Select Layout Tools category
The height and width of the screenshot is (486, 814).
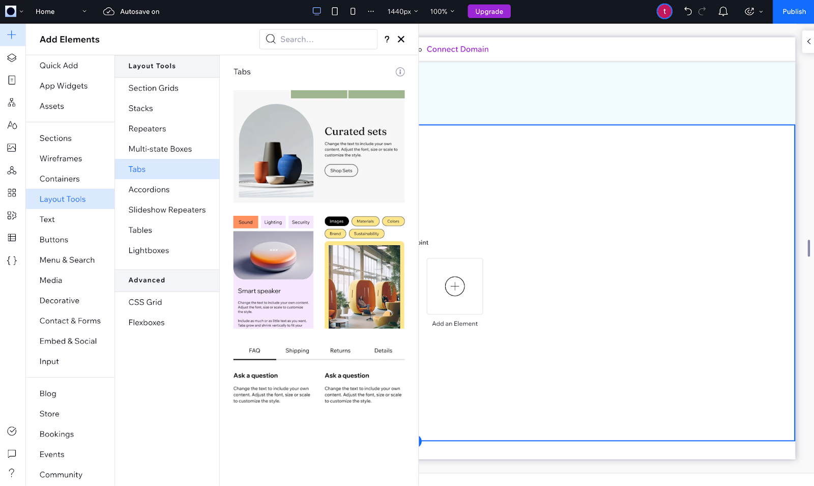[70, 199]
